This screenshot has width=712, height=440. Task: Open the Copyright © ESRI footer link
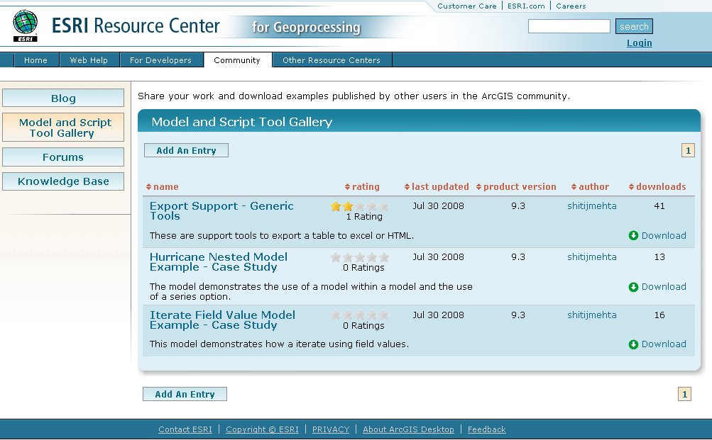point(262,429)
